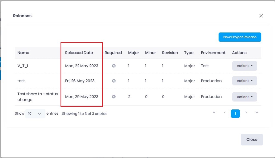Click the New Project Release button
This screenshot has height=158, width=275.
[x=240, y=37]
